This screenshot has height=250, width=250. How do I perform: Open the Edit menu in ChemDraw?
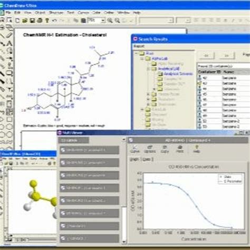pyautogui.click(x=17, y=13)
